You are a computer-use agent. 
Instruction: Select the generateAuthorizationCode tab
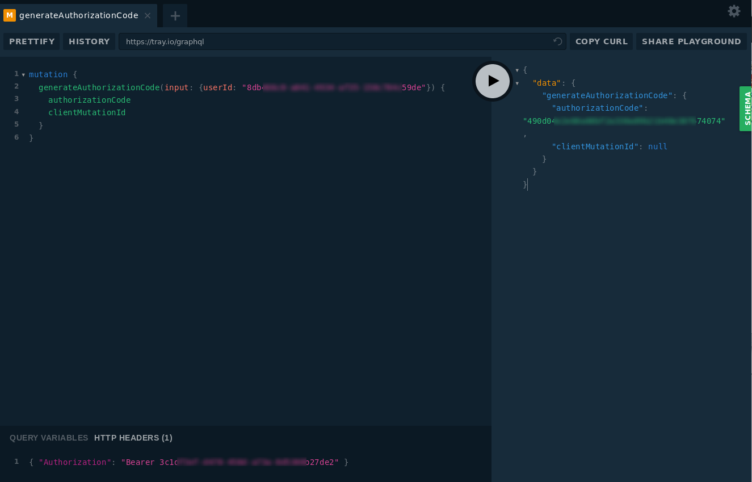pyautogui.click(x=78, y=15)
